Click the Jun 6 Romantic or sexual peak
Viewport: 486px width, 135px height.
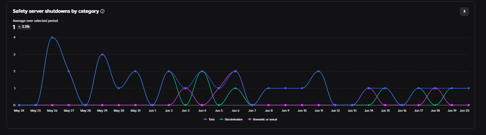point(235,71)
